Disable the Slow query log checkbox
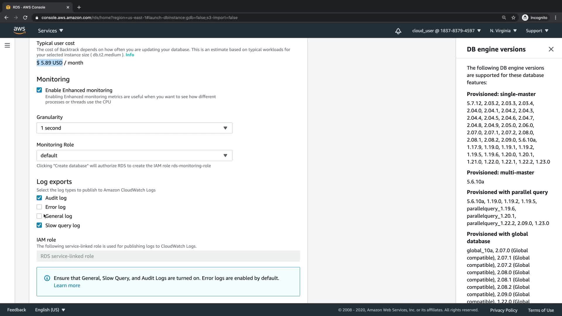 [39, 225]
